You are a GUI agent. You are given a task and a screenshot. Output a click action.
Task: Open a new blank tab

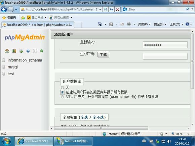pyautogui.click(x=78, y=25)
